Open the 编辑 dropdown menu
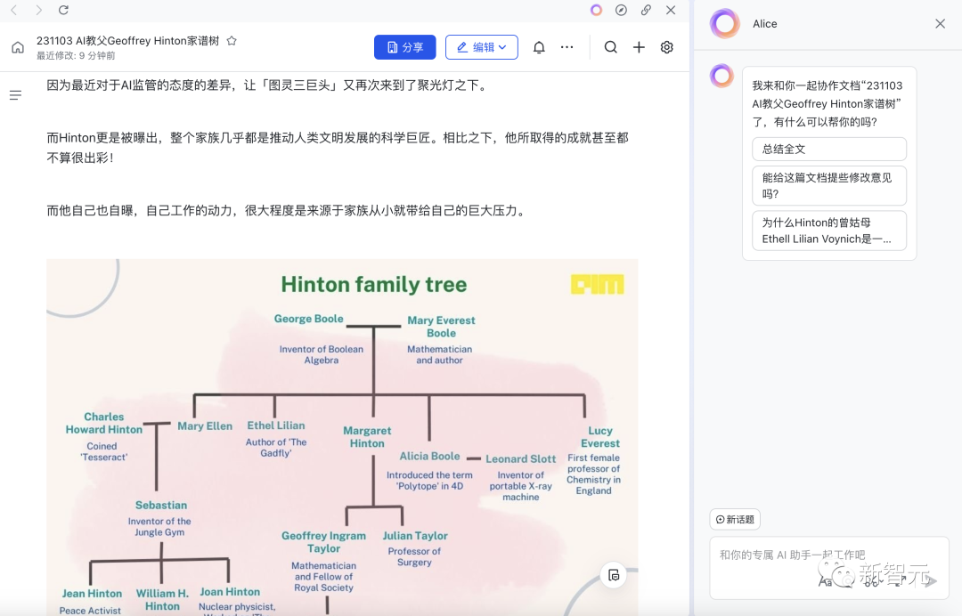The width and height of the screenshot is (962, 616). [x=481, y=47]
